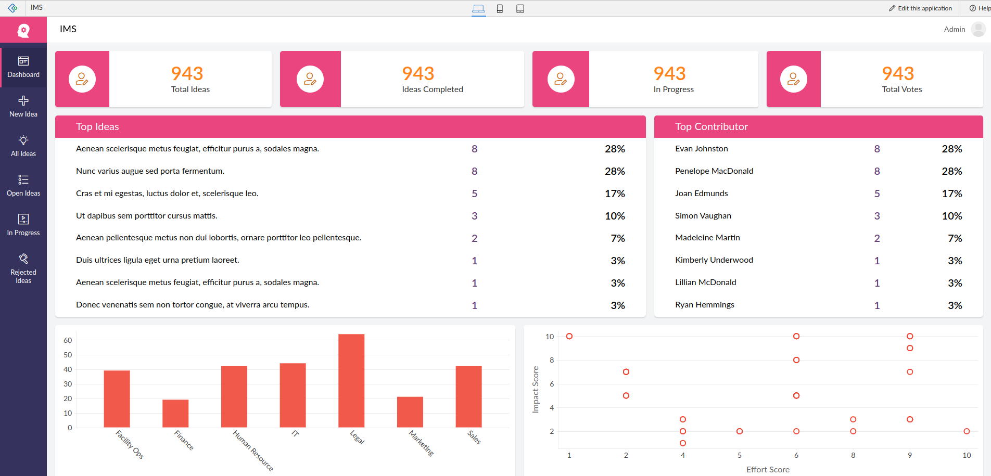Switch to tablet preview mode
This screenshot has width=991, height=476.
coord(519,8)
